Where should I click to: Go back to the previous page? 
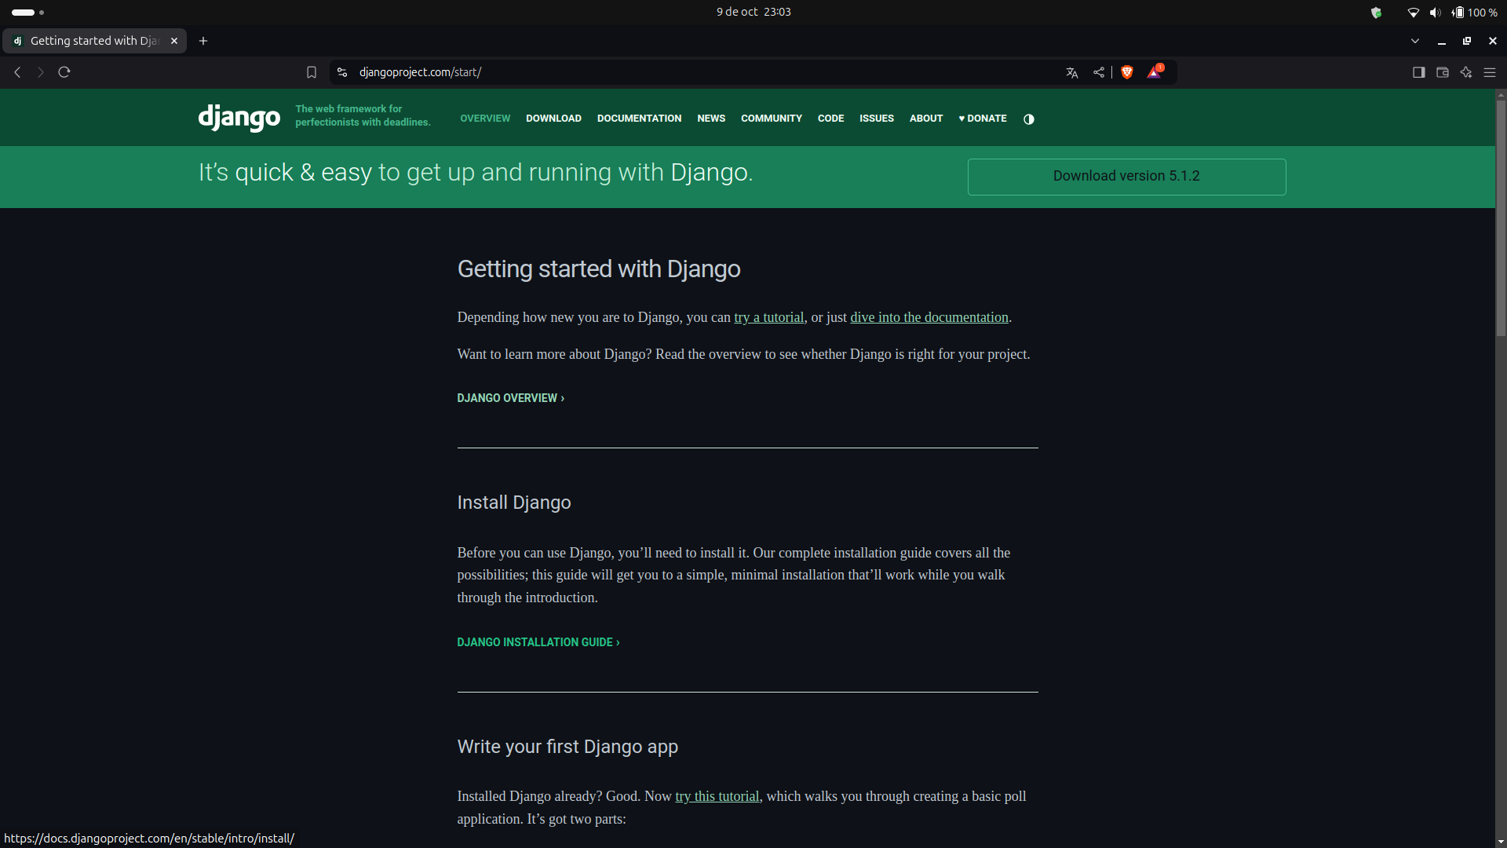[17, 72]
